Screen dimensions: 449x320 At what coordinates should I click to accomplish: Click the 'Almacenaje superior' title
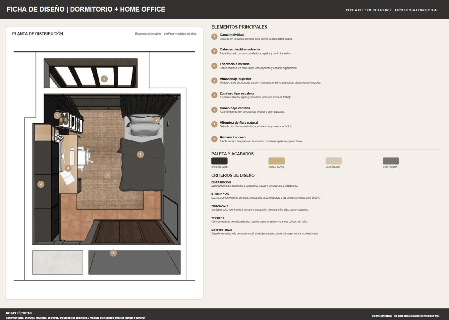click(x=236, y=79)
